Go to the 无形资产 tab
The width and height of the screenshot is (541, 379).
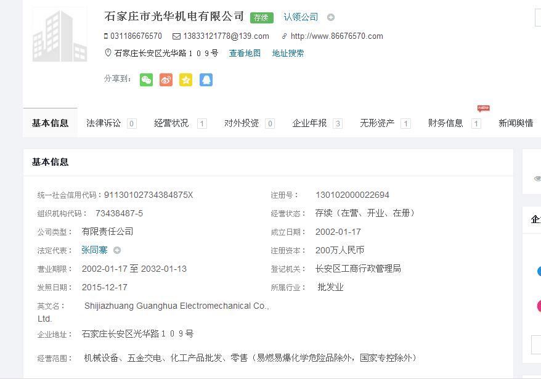tap(377, 123)
